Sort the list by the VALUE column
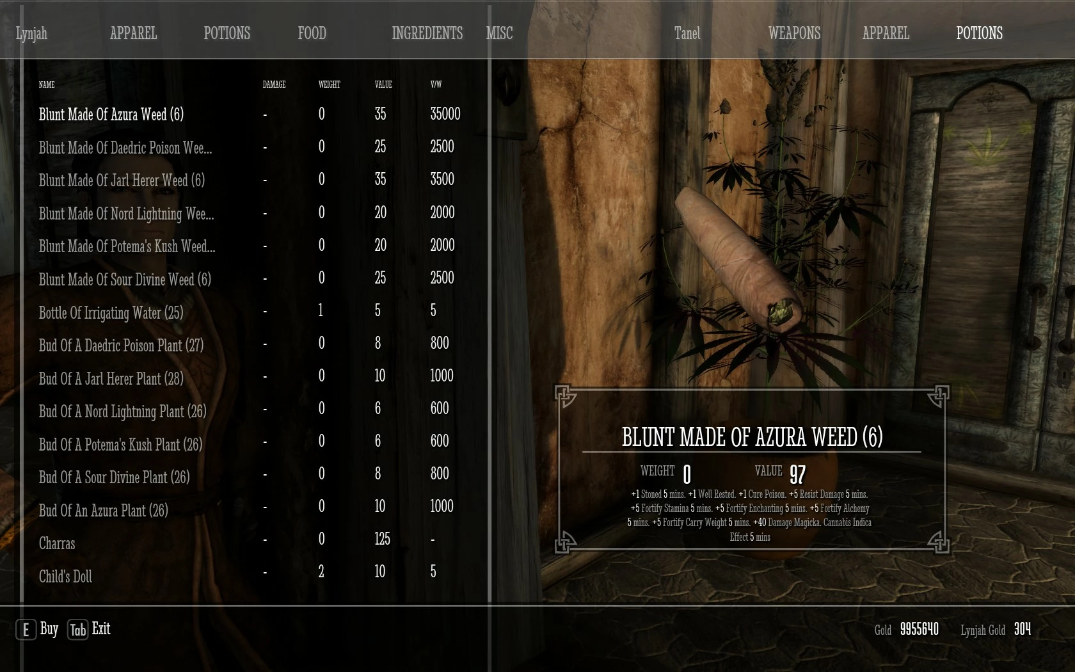1075x672 pixels. pos(383,84)
